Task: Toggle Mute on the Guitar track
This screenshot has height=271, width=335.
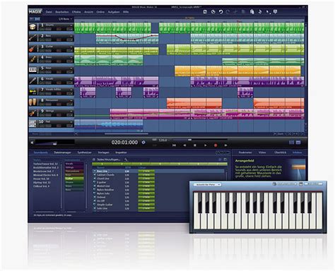Action: click(49, 51)
